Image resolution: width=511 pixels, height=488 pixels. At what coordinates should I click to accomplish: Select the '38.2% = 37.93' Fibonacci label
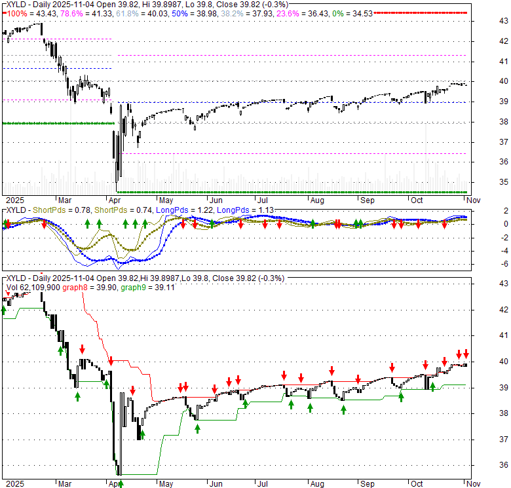click(x=247, y=14)
